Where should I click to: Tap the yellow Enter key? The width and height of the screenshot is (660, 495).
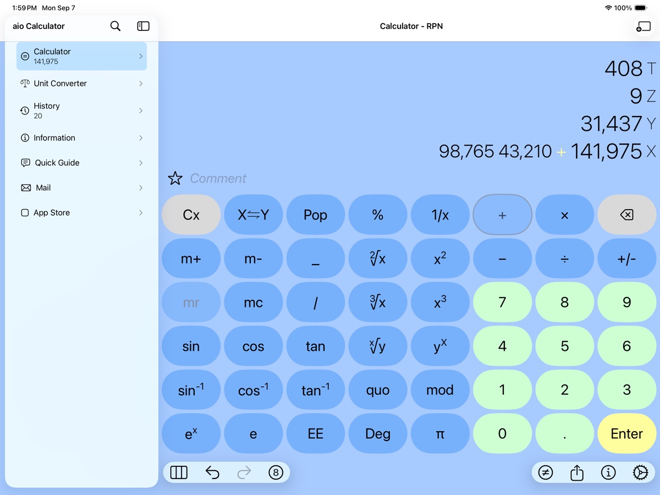[626, 433]
